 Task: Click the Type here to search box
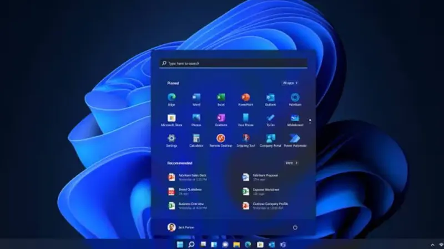233,63
